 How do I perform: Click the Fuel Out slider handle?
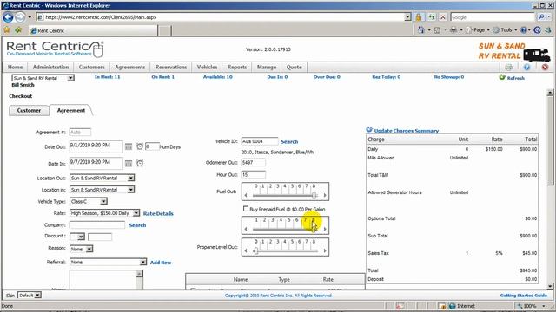pyautogui.click(x=314, y=195)
